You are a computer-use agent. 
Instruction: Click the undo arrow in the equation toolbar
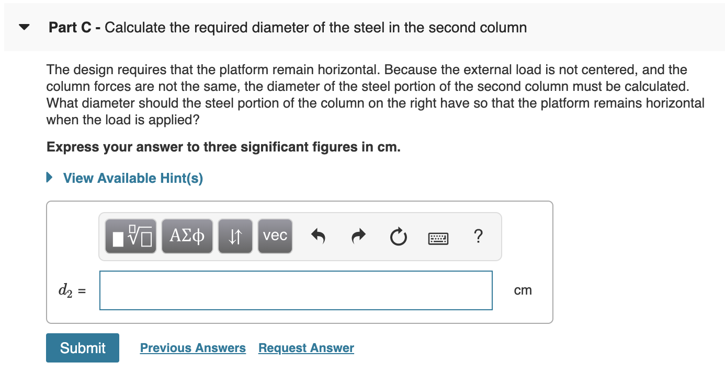tap(319, 236)
